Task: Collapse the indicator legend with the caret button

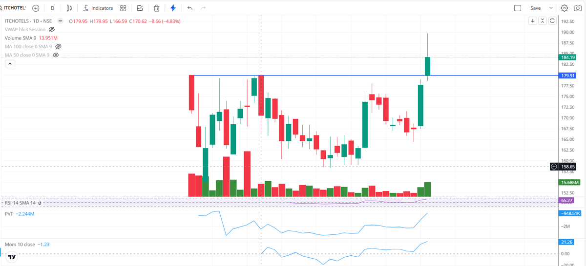Action: pyautogui.click(x=9, y=64)
